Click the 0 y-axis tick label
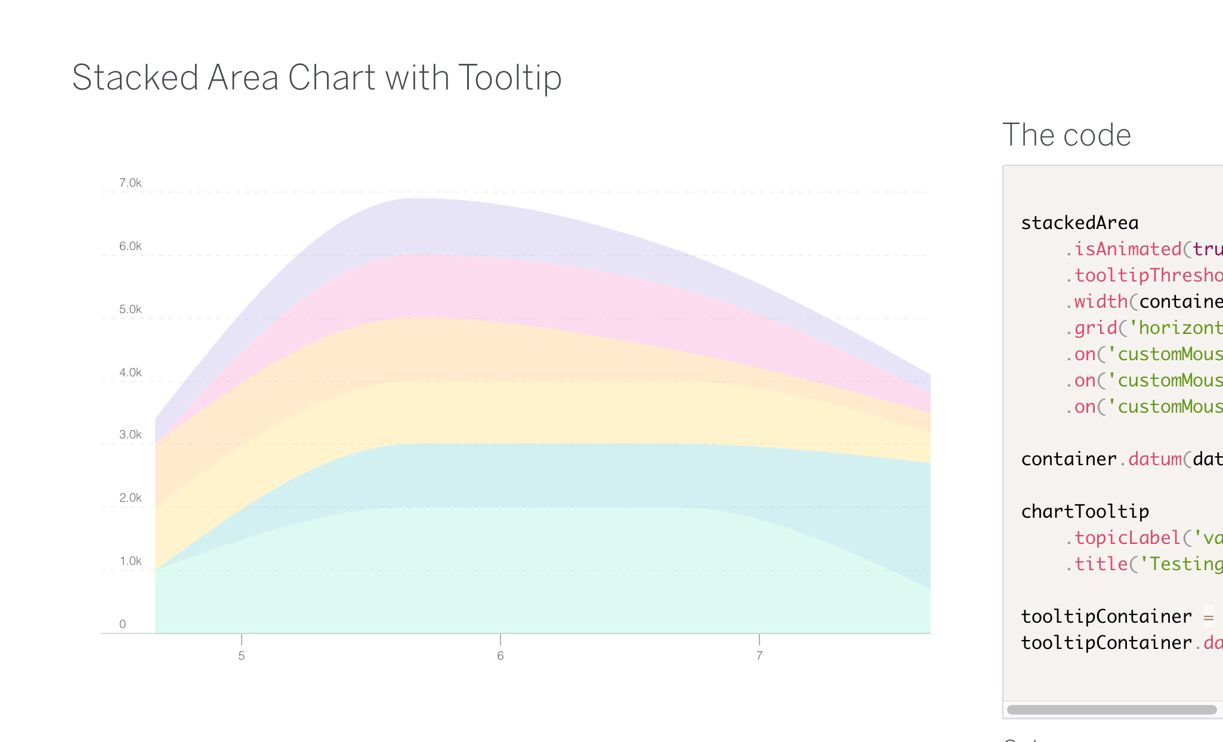1223x742 pixels. click(x=123, y=623)
